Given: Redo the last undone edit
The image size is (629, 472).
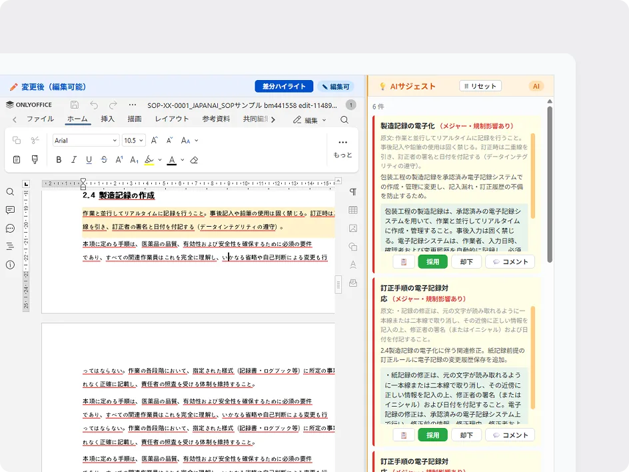Looking at the screenshot, I should (x=113, y=105).
